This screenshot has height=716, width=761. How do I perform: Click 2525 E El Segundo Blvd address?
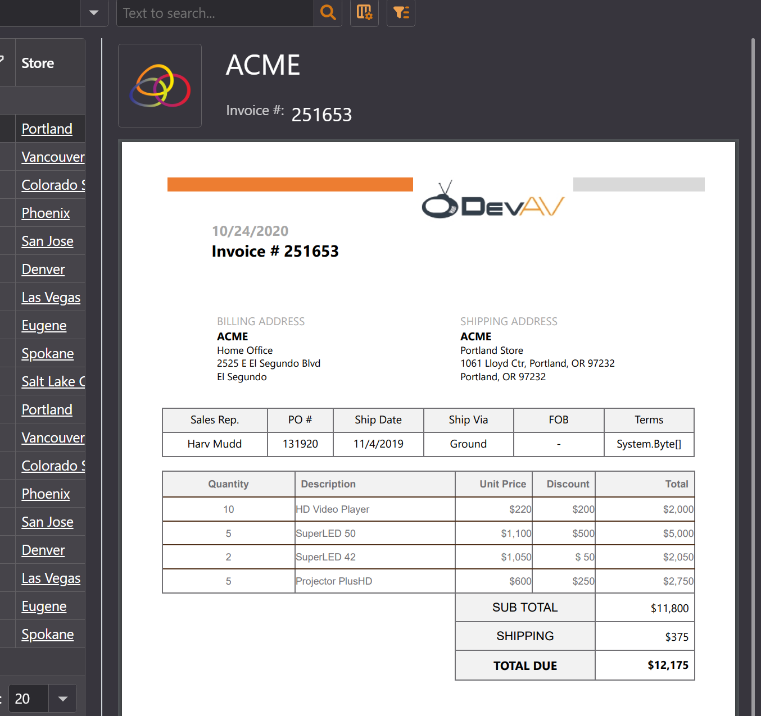(x=269, y=363)
